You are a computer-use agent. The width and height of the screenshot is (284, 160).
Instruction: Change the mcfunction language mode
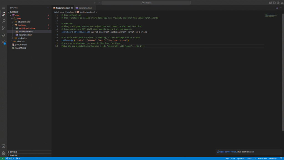262,158
